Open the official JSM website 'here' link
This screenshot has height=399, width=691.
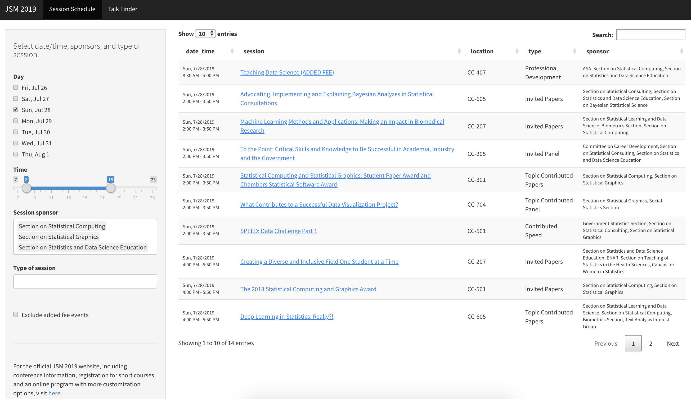[54, 393]
